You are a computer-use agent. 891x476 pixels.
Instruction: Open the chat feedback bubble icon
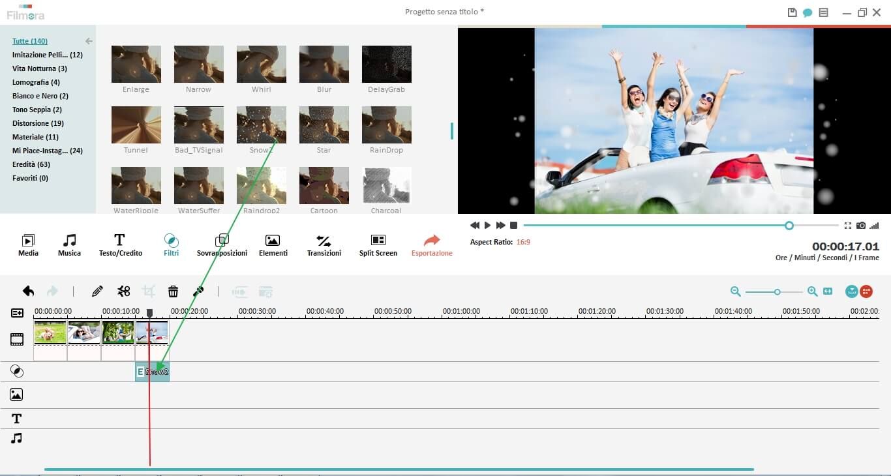point(808,12)
